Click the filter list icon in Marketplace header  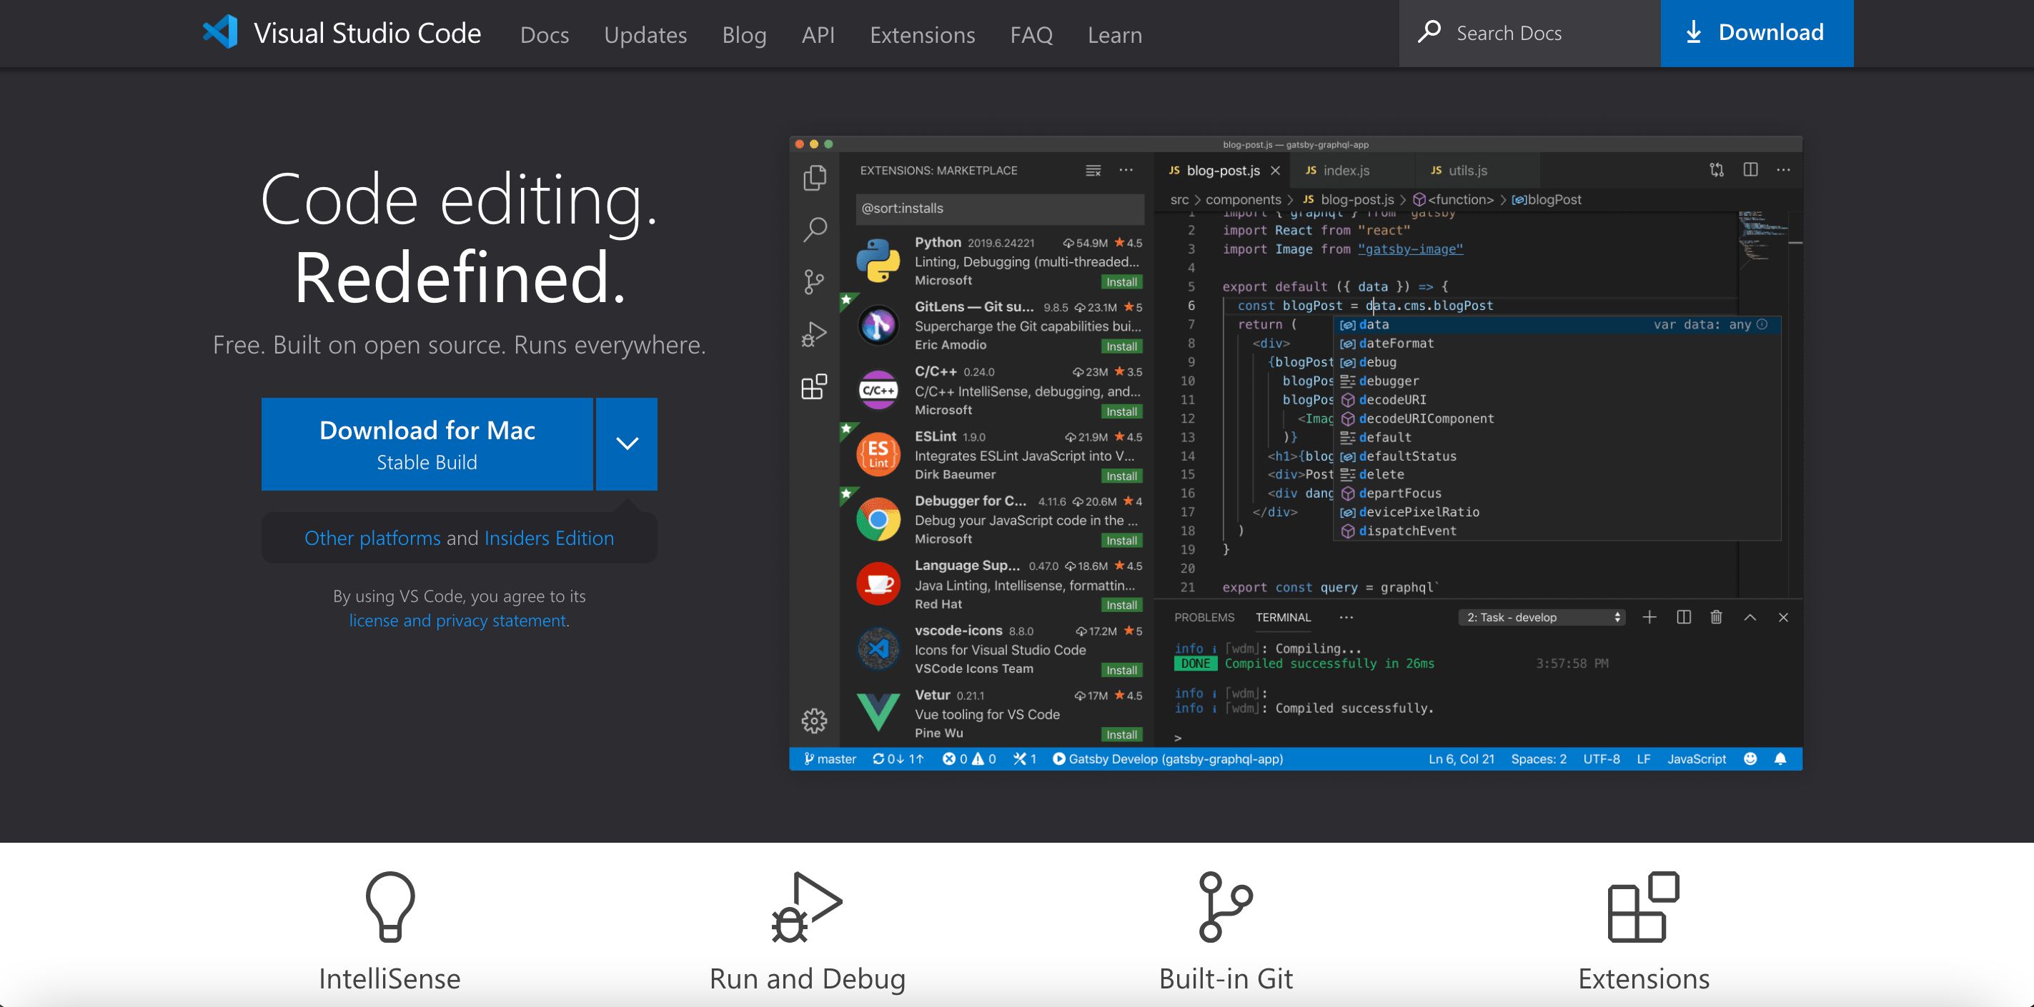(x=1093, y=171)
